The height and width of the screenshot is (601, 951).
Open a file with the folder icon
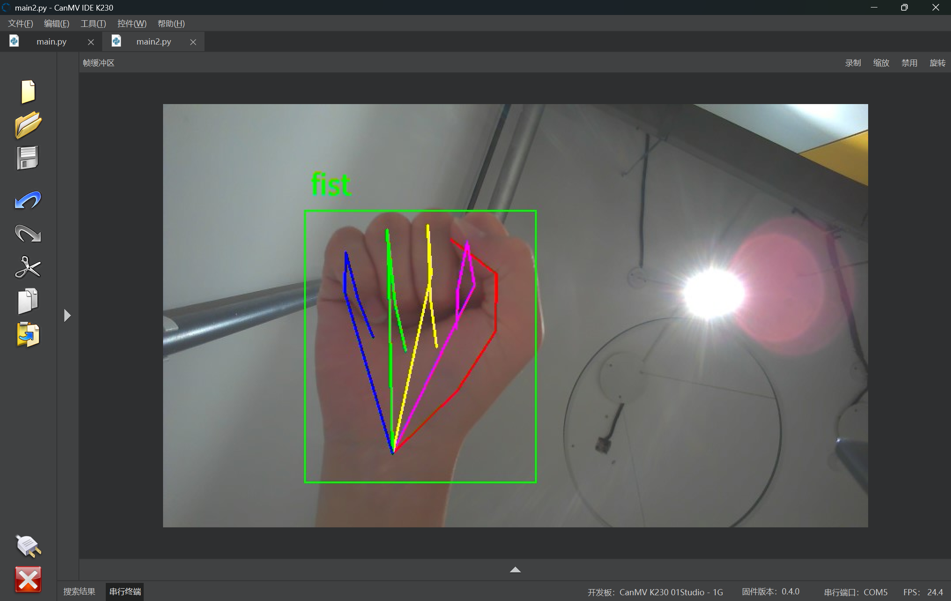pos(28,125)
